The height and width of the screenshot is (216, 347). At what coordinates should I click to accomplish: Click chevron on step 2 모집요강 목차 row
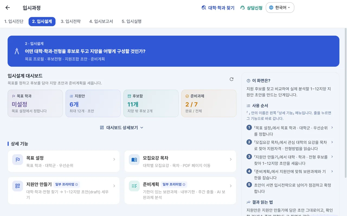pyautogui.click(x=332, y=142)
